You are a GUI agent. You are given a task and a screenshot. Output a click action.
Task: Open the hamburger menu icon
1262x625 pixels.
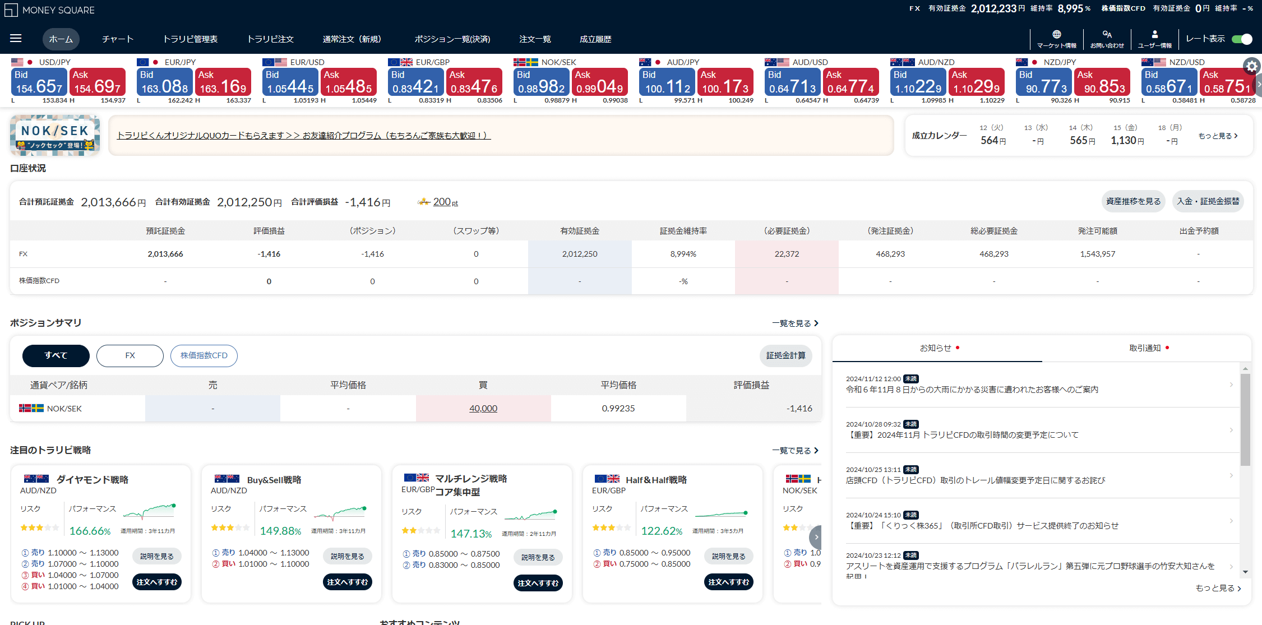coord(16,39)
